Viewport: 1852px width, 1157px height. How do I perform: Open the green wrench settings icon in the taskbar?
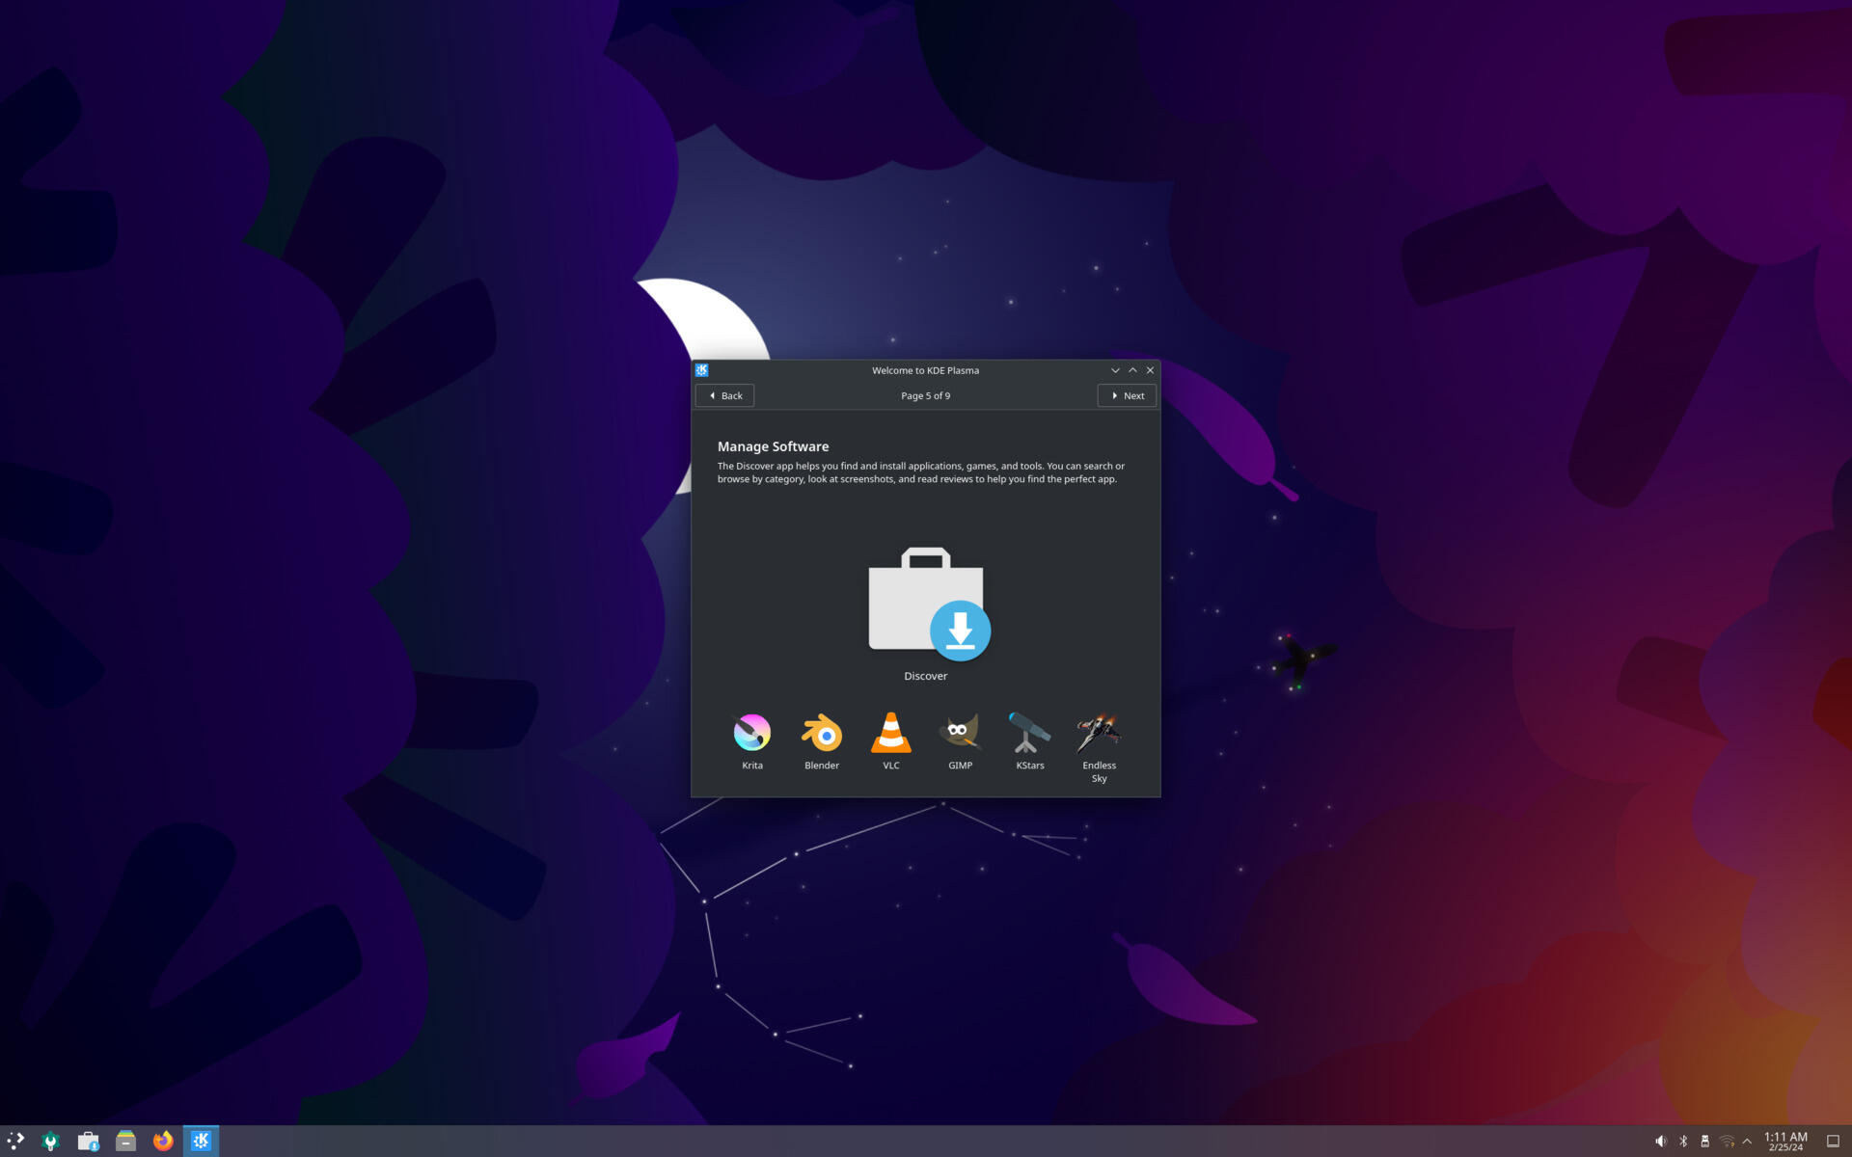pos(51,1141)
